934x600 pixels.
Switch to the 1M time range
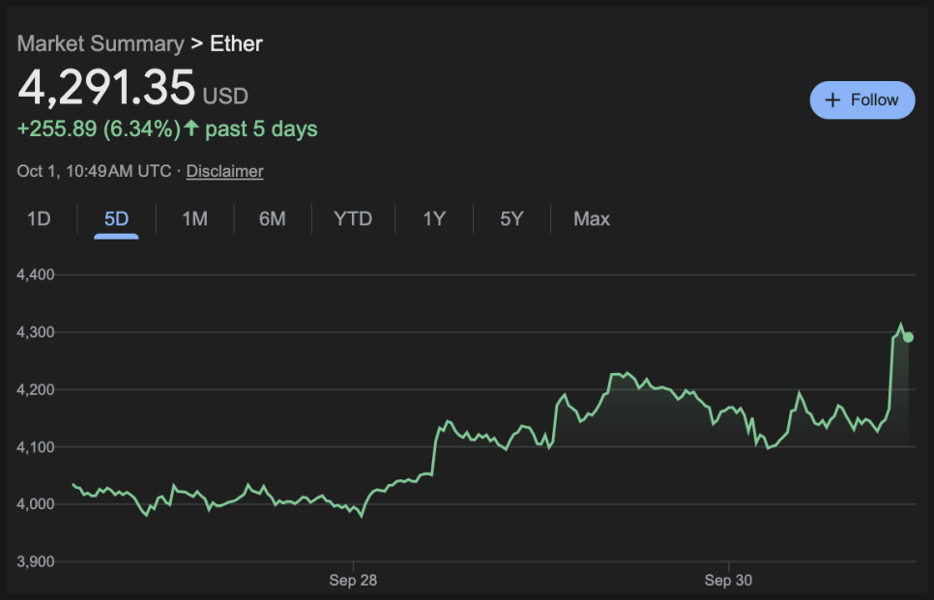click(x=194, y=219)
